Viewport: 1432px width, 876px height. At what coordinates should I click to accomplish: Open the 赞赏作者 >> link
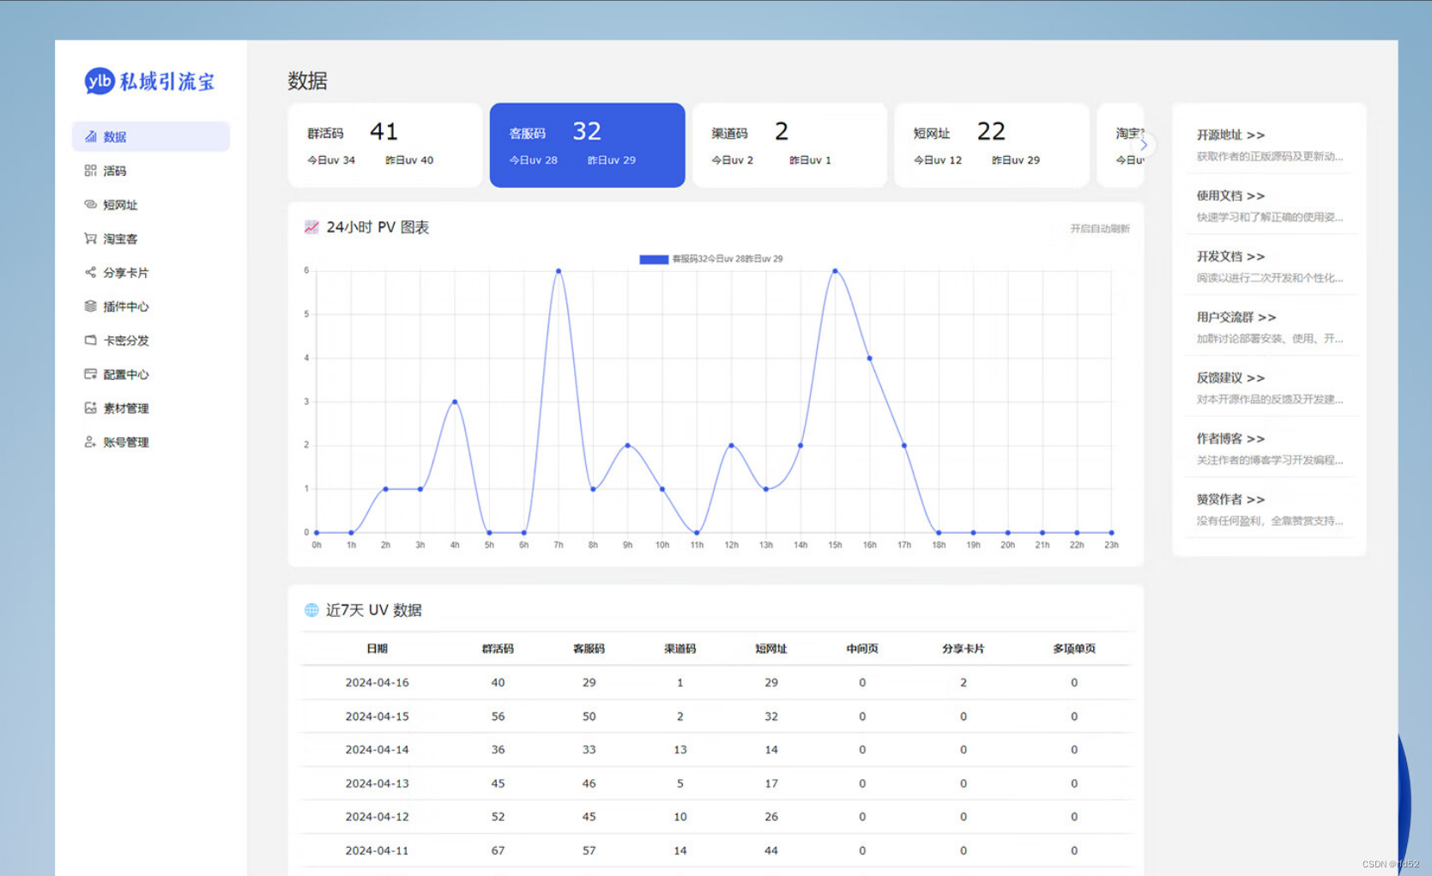point(1230,499)
